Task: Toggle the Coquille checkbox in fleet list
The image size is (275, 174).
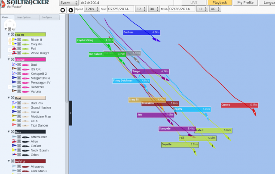Action: click(x=19, y=44)
